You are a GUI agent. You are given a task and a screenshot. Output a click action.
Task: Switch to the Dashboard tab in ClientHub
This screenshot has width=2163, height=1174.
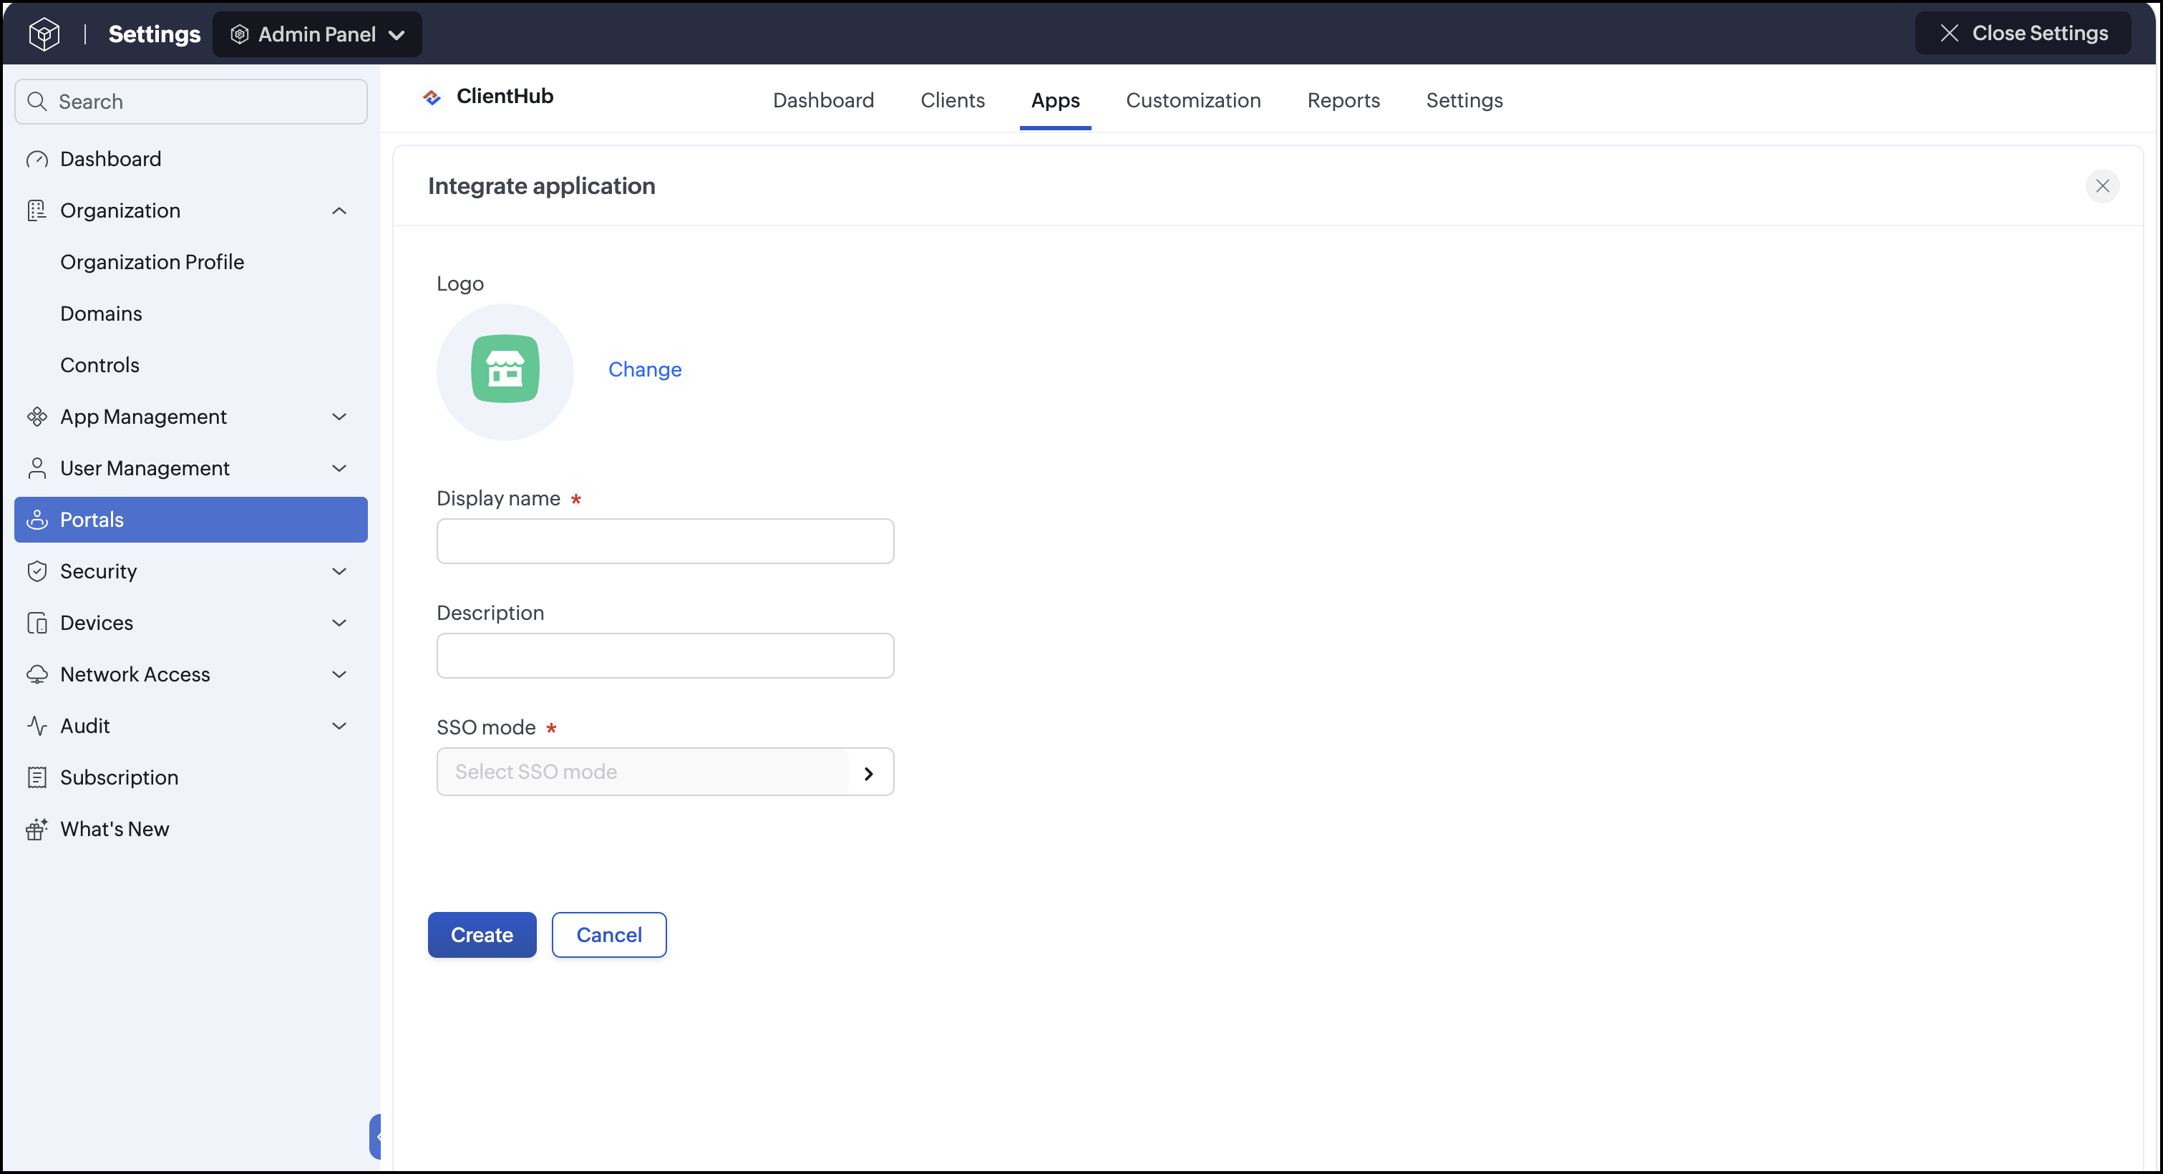click(x=823, y=101)
